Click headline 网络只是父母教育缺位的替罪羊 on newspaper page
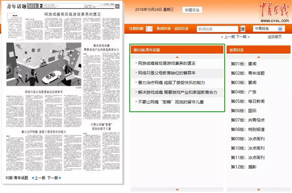Viewport: 292px width, 193px height. 44,92
